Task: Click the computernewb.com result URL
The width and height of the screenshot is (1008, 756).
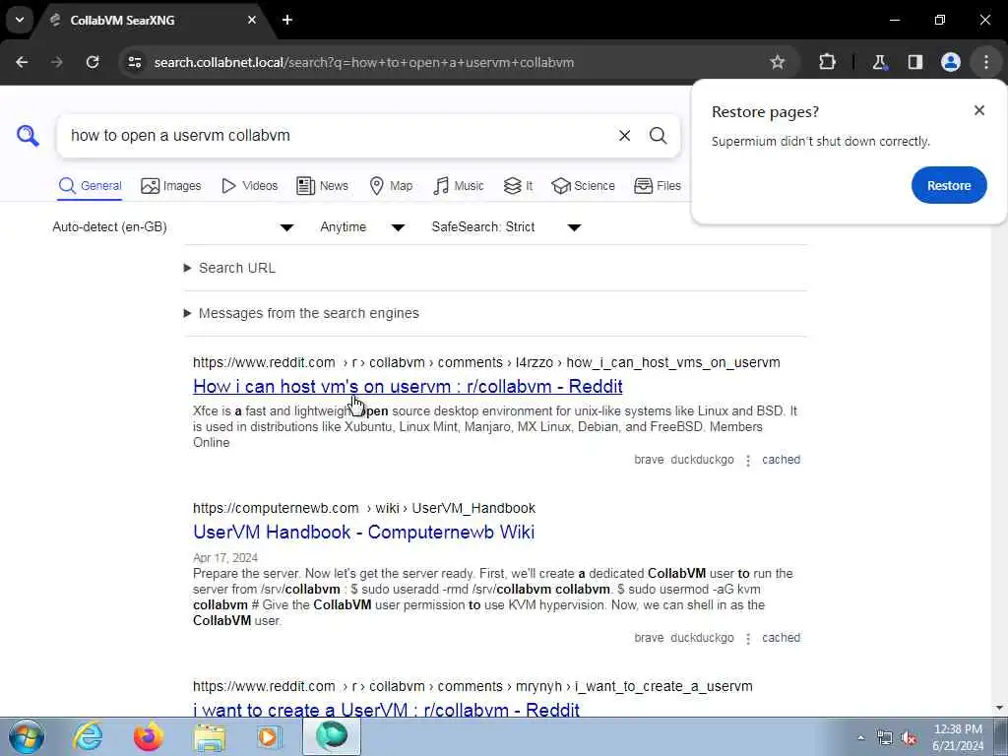Action: [x=364, y=508]
